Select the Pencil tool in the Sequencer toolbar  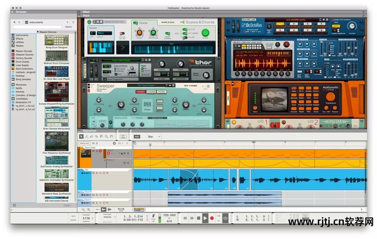click(x=87, y=137)
